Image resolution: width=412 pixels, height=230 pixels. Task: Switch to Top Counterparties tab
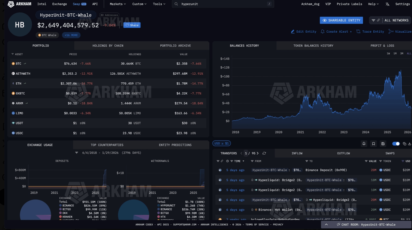point(107,145)
